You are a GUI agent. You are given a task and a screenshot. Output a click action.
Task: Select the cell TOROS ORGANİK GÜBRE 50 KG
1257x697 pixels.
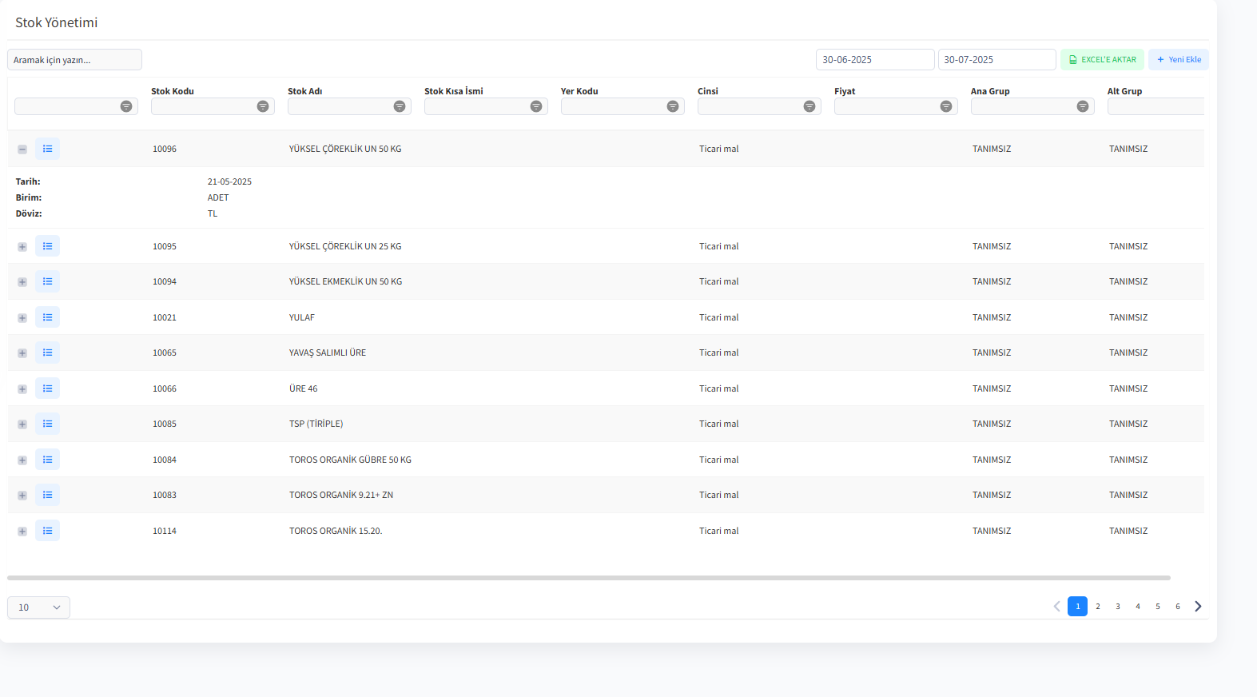pyautogui.click(x=350, y=460)
